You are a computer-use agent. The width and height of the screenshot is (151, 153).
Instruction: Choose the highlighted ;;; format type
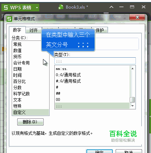(92, 106)
